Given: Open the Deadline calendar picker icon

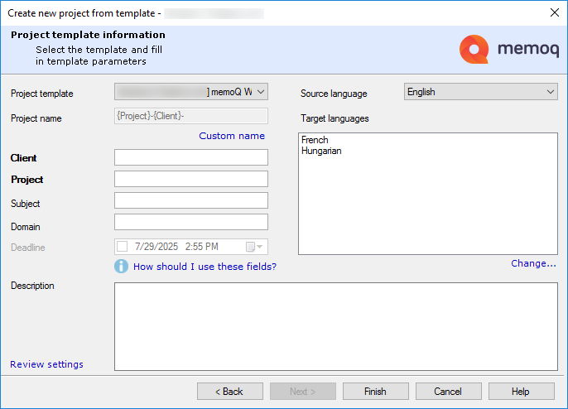Looking at the screenshot, I should pyautogui.click(x=254, y=247).
